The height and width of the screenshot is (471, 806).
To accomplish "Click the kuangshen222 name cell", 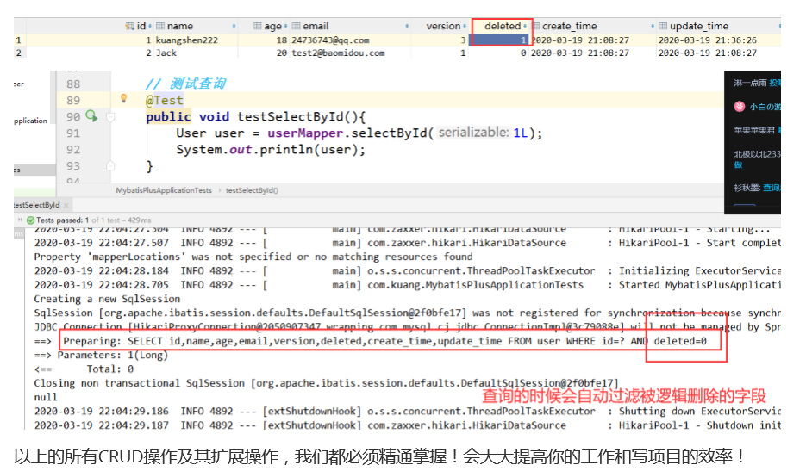I will pyautogui.click(x=186, y=40).
